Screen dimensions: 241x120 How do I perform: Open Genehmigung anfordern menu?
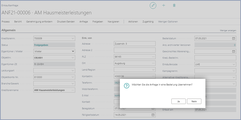39,22
